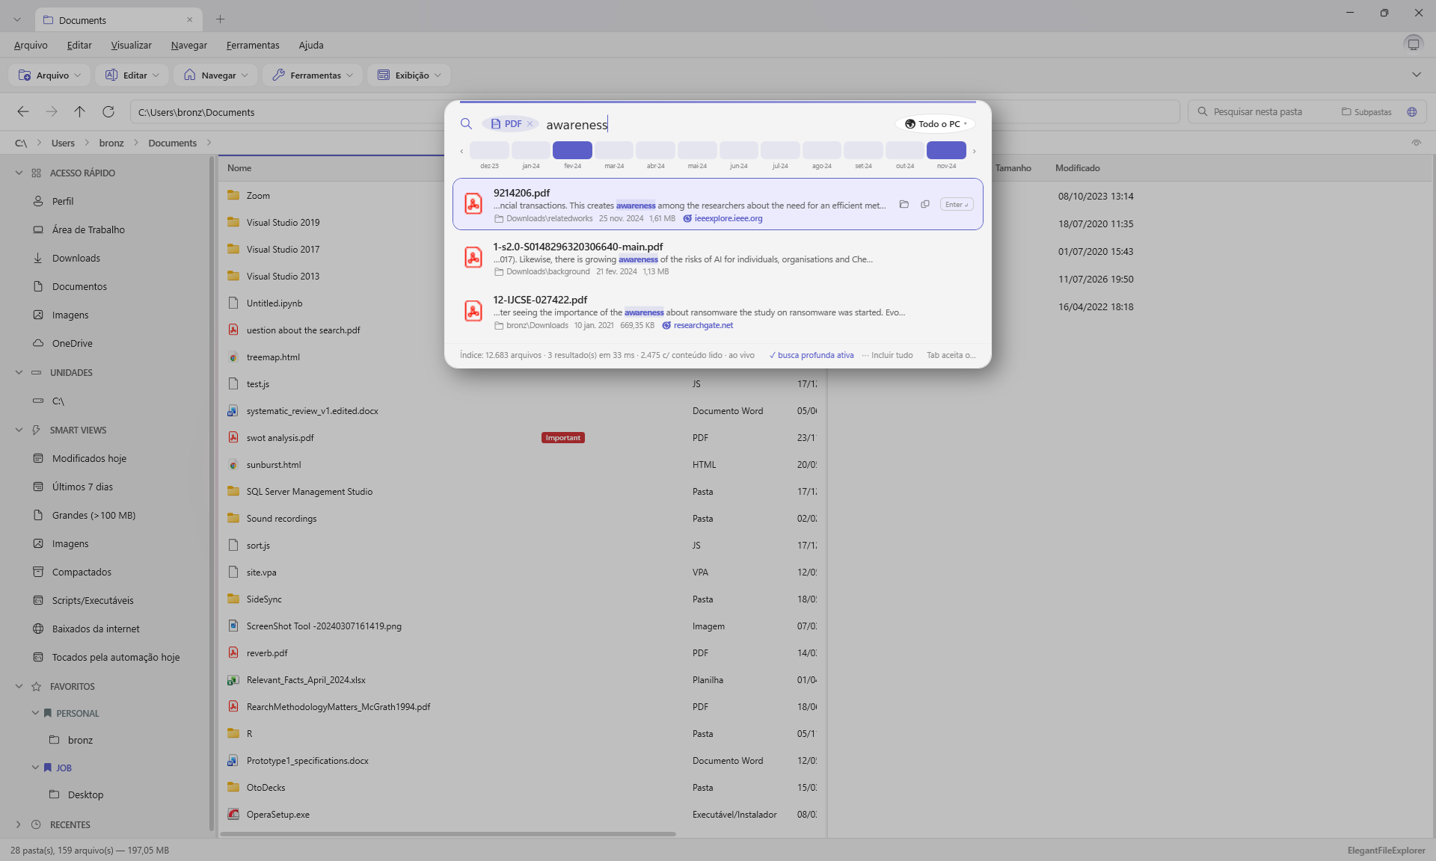The image size is (1436, 861).
Task: Open tab list chevron in title bar
Action: pos(16,19)
